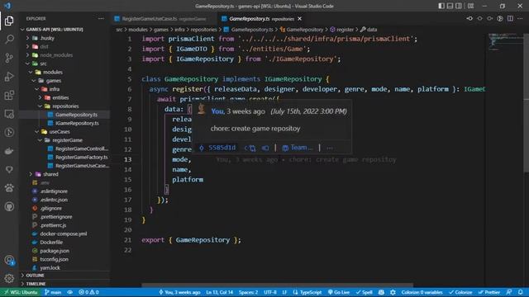Open errors and warnings count in status bar
This screenshot has width=529, height=297.
click(x=88, y=292)
